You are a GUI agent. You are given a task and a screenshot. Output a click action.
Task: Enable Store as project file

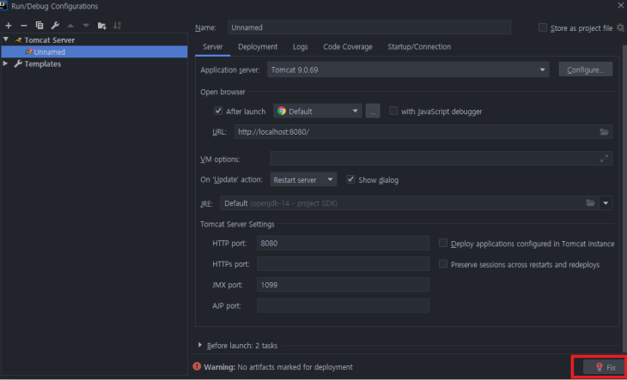pos(543,27)
